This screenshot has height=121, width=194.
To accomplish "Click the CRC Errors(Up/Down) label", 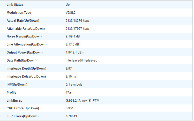I will (23, 108).
